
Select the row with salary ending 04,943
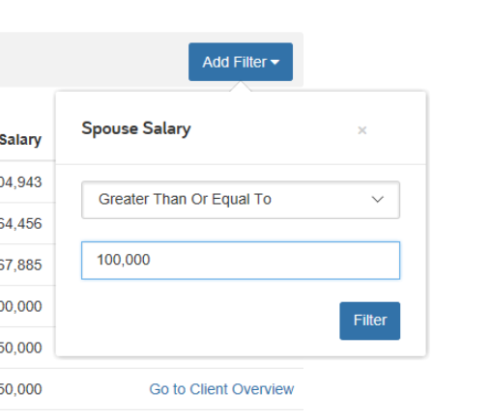coord(21,182)
